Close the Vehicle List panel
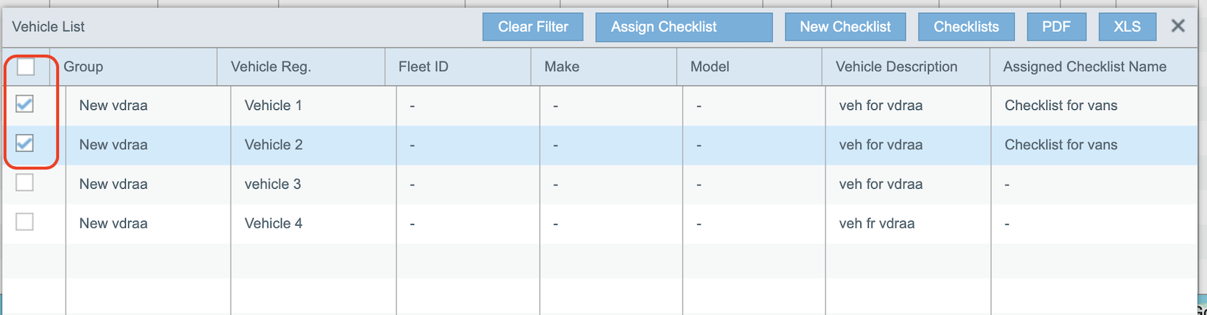 click(1178, 26)
